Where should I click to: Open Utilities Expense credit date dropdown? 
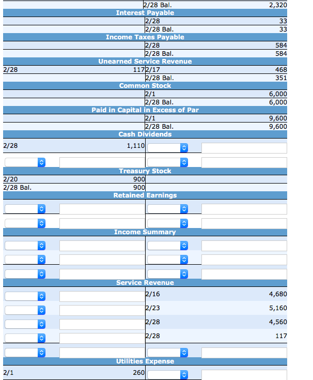coord(167,375)
